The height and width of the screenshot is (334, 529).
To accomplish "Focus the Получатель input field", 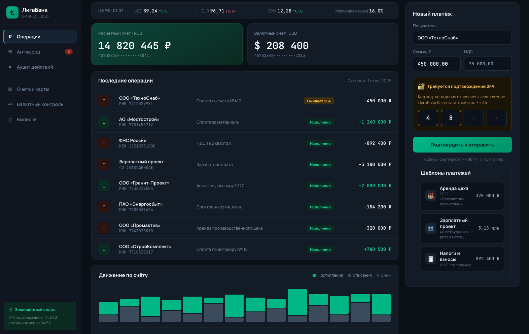I will click(462, 38).
